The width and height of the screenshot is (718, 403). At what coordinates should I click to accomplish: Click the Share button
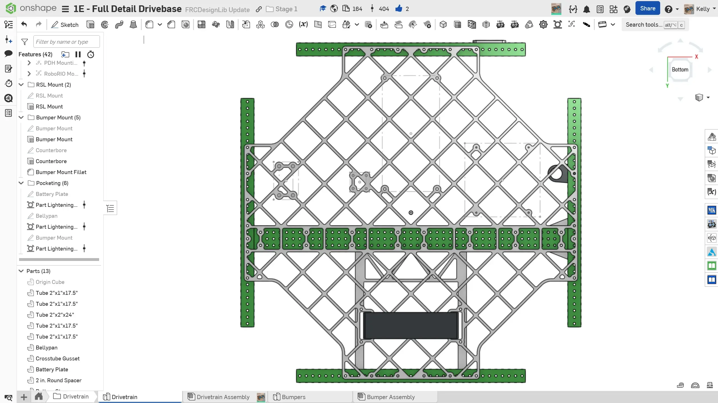pos(648,9)
